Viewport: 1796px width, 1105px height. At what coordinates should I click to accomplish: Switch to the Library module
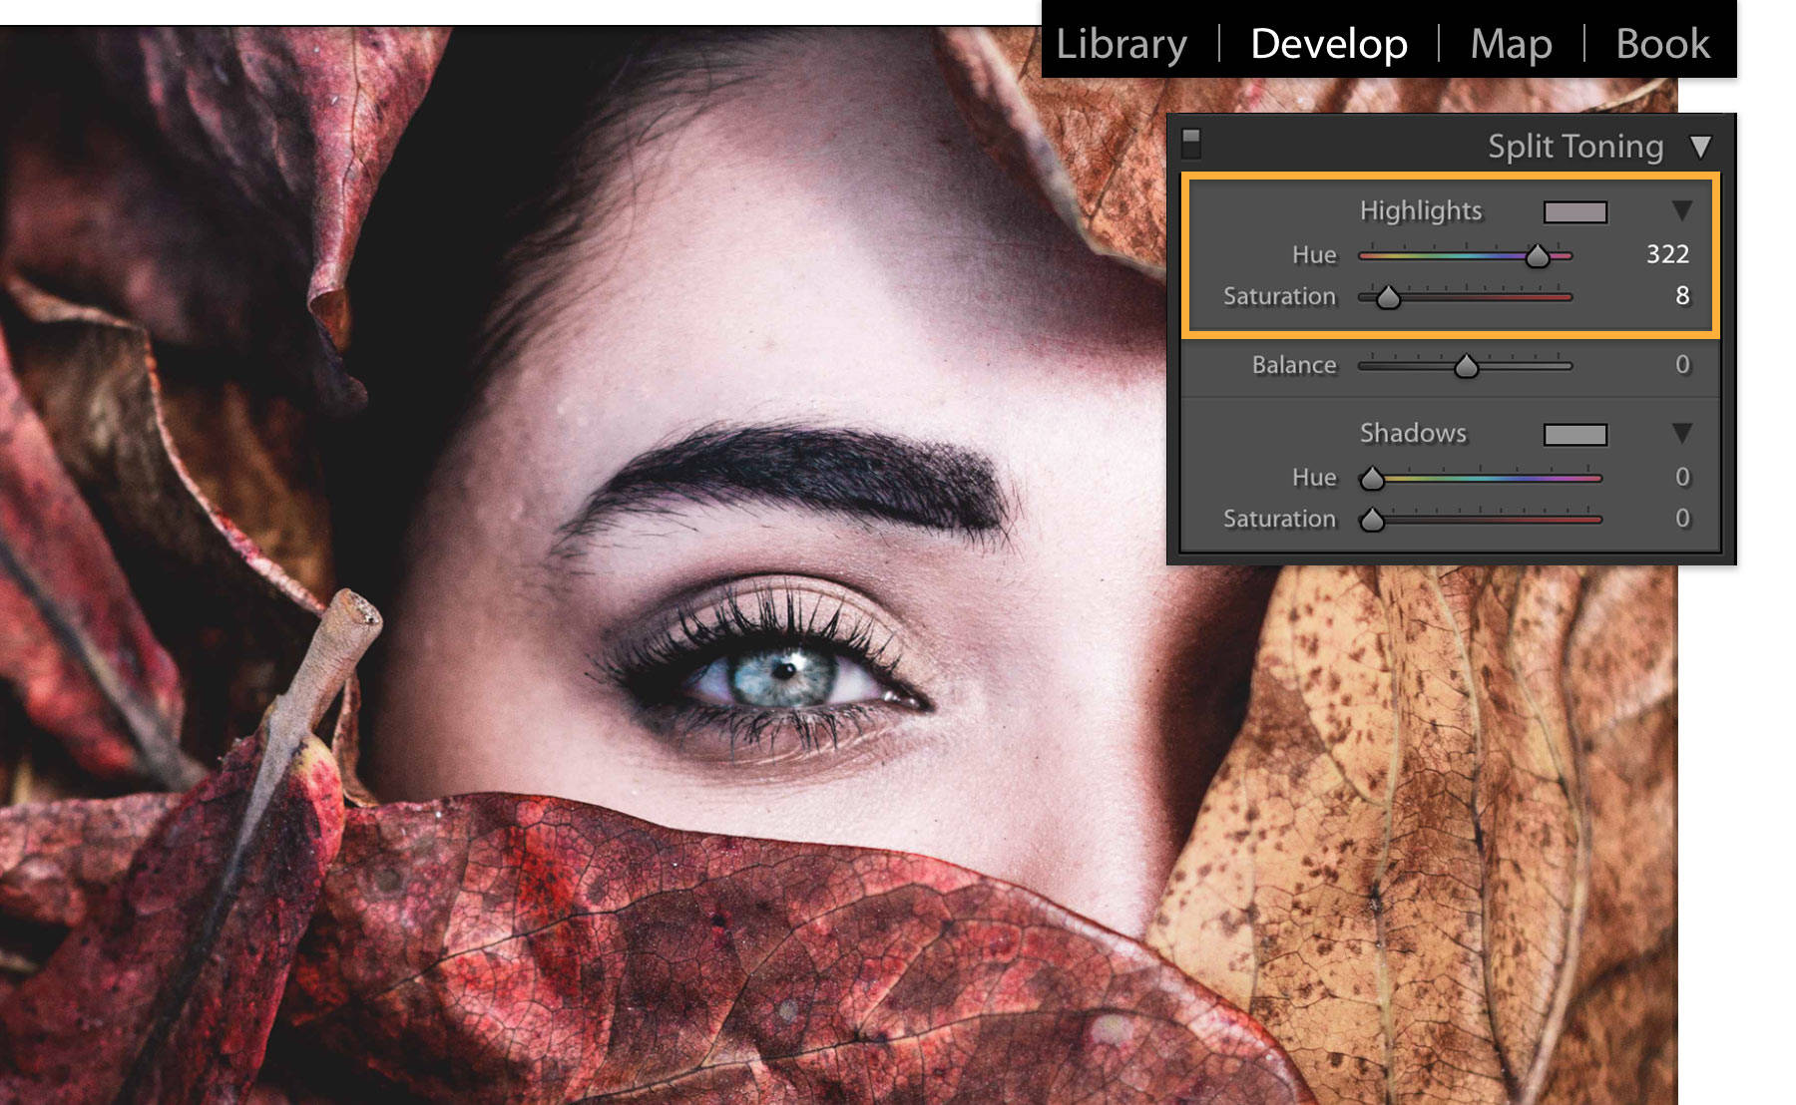pos(1122,44)
